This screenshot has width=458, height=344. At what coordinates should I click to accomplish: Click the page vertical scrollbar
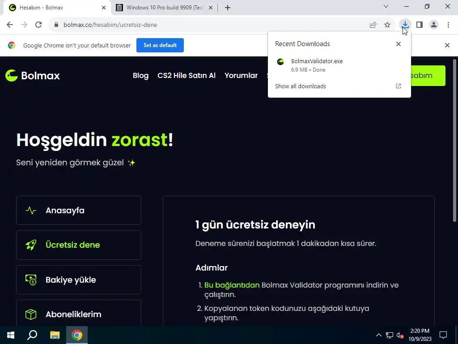454,140
